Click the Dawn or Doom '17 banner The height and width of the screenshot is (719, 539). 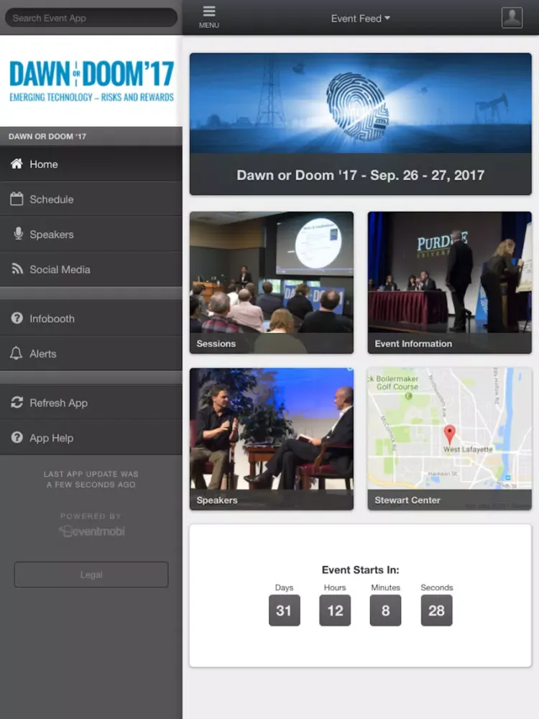[360, 124]
